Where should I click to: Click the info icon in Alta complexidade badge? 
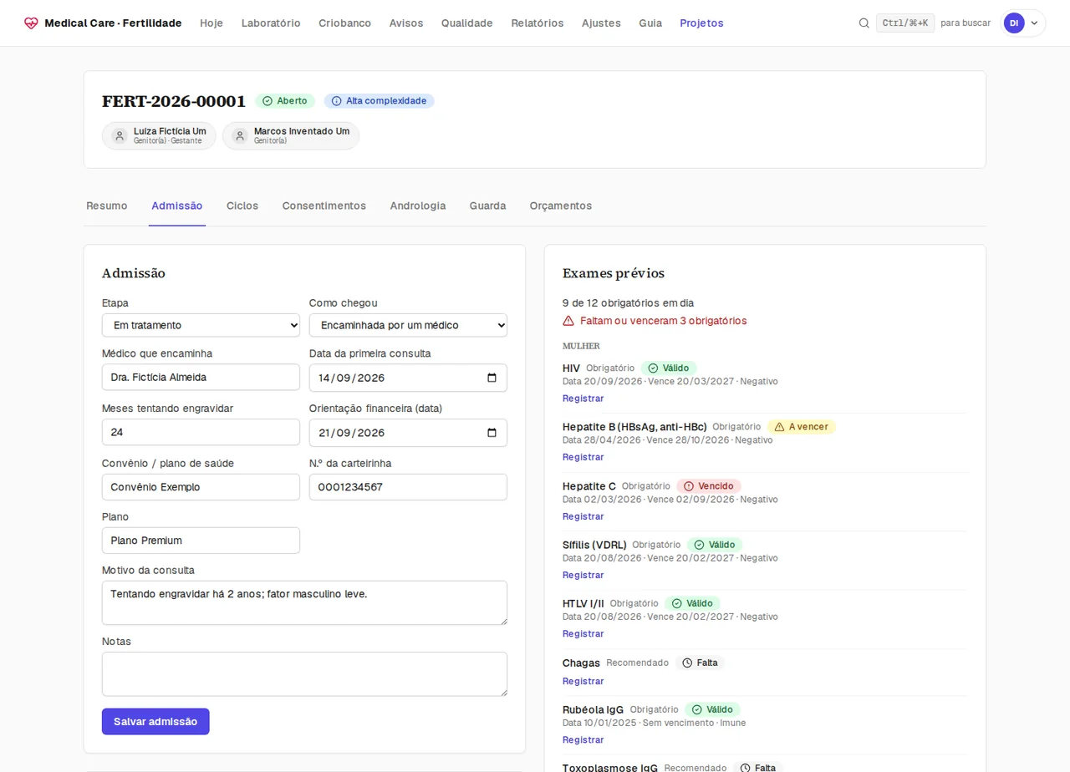336,101
